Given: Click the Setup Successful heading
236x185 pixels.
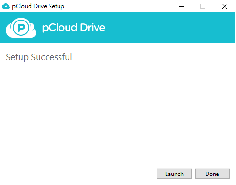Looking at the screenshot, I should click(x=39, y=57).
